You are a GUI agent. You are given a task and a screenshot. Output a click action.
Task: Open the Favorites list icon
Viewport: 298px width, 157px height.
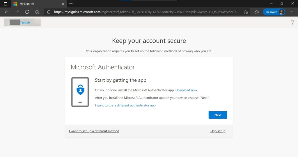(257, 12)
